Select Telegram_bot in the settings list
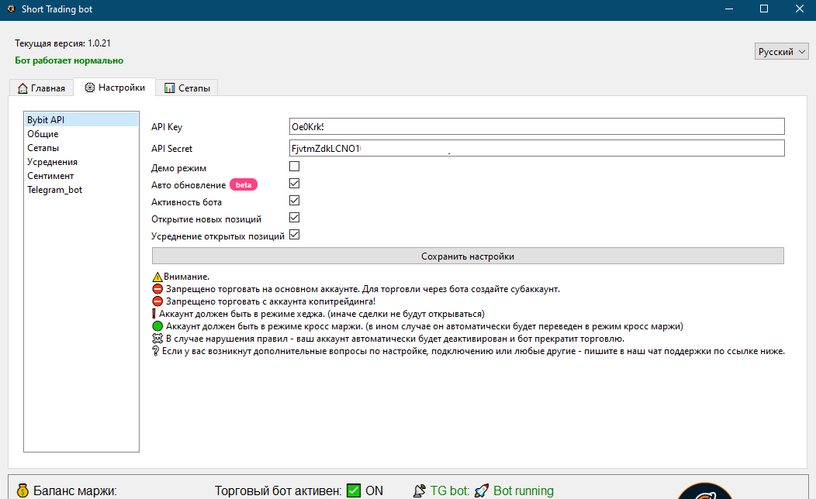The height and width of the screenshot is (499, 816). pos(81,190)
